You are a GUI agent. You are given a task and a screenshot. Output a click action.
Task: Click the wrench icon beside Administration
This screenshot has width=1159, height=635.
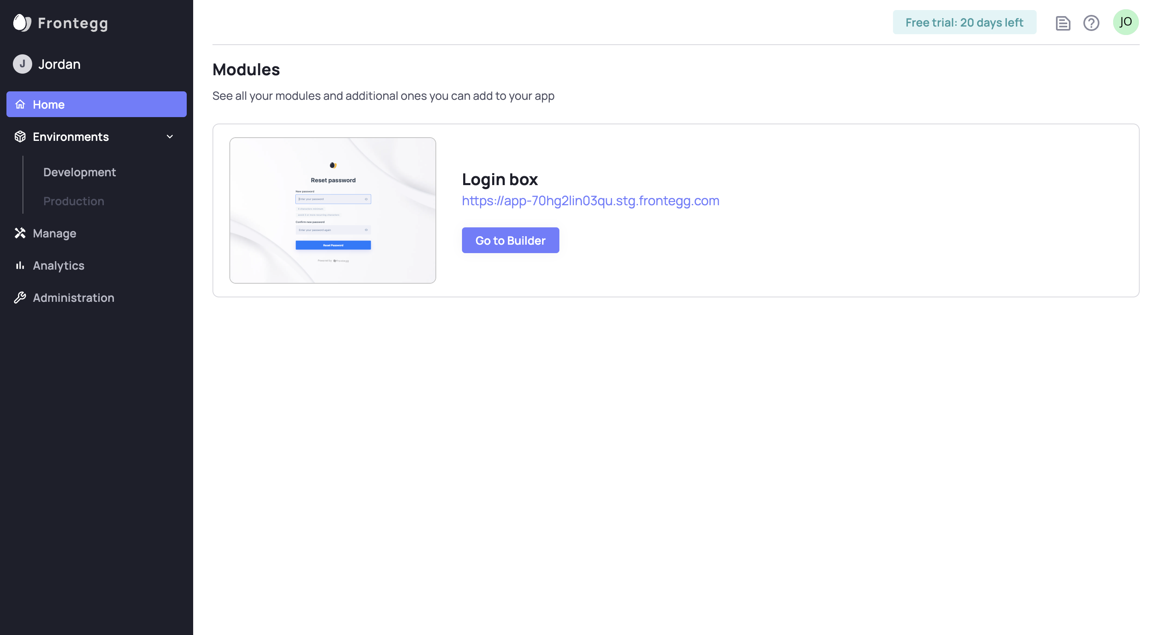tap(20, 297)
